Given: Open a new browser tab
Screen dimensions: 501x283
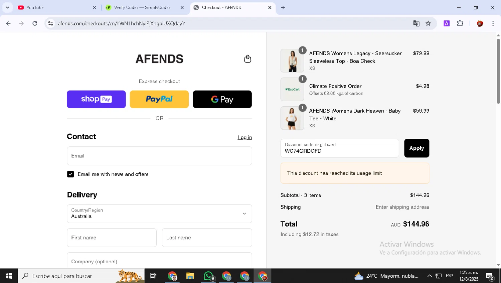Looking at the screenshot, I should [x=283, y=7].
